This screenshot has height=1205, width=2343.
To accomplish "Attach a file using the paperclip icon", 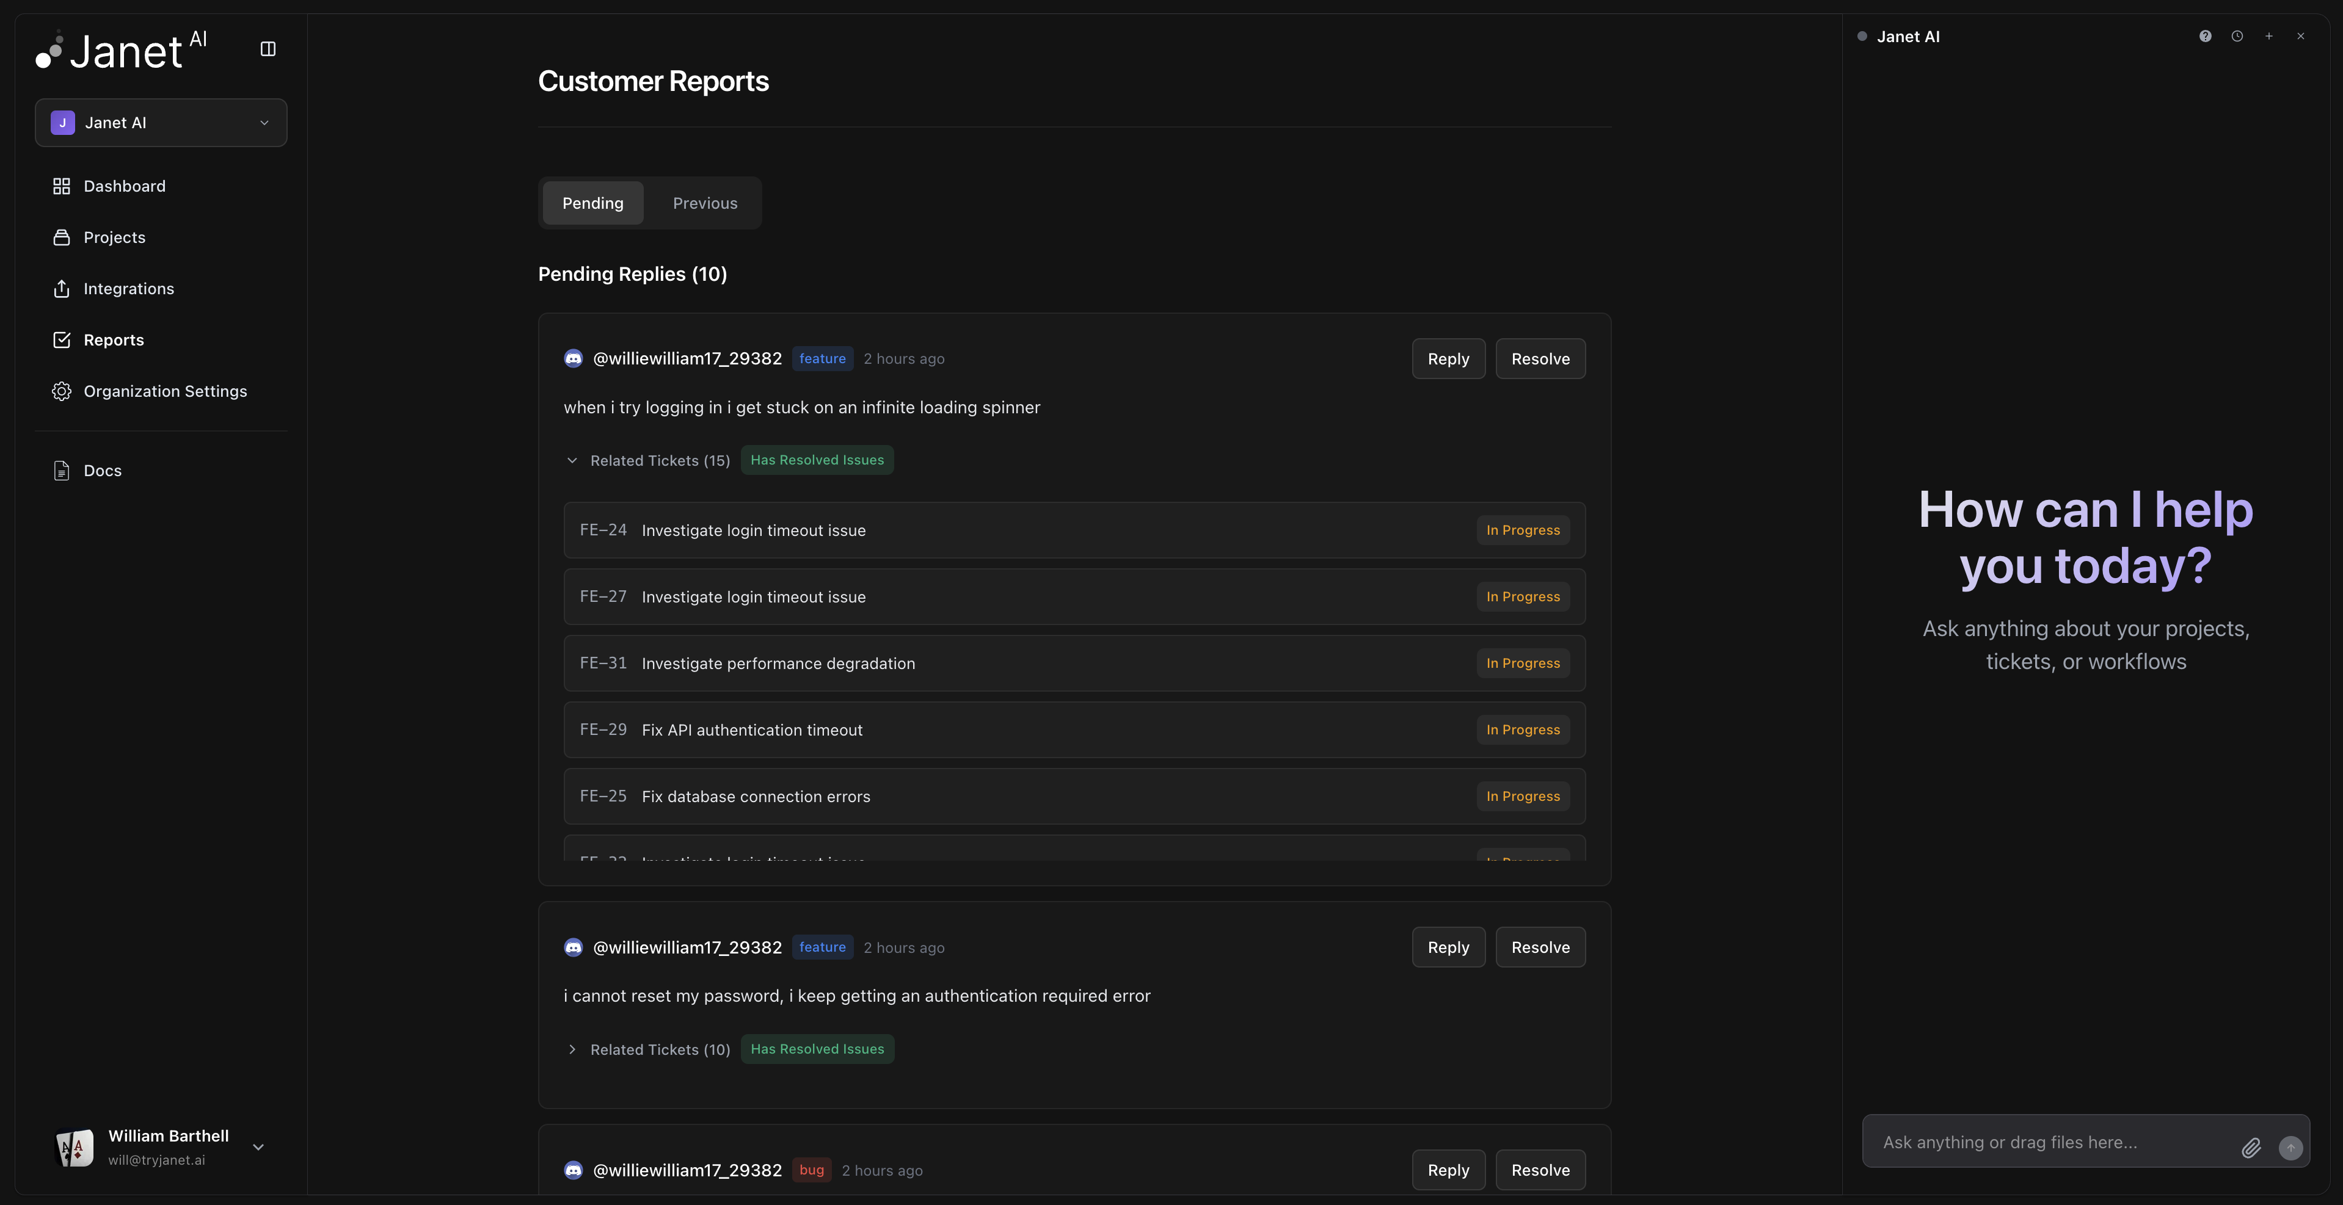I will click(2252, 1148).
